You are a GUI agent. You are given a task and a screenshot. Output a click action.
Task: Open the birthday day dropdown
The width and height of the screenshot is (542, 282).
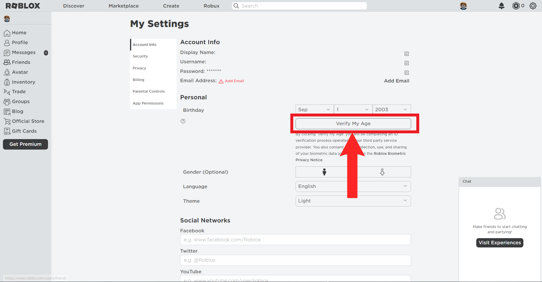click(x=353, y=109)
